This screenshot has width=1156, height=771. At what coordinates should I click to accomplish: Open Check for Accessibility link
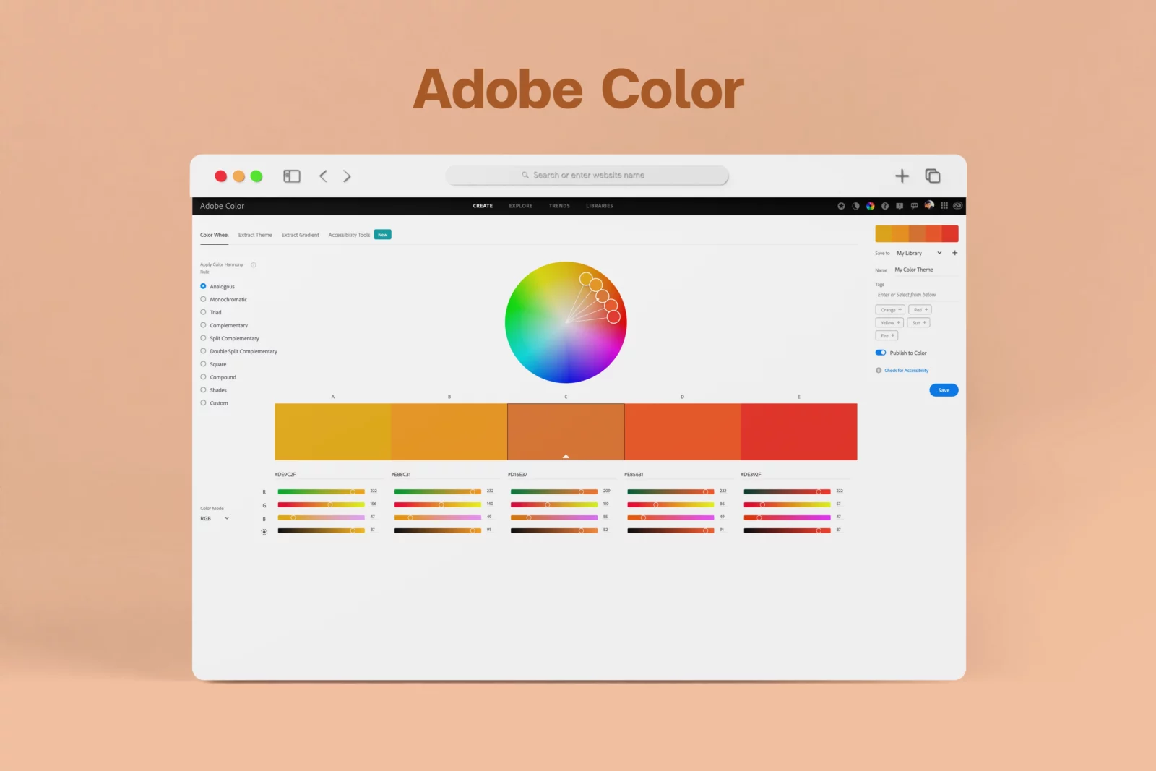coord(906,371)
